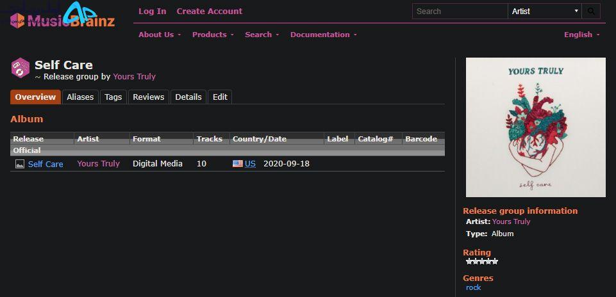Click the track count 10 cell
Viewport: 616px width, 297px height.
pos(201,164)
